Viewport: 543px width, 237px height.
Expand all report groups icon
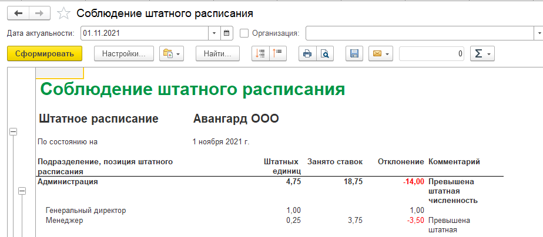tap(260, 54)
